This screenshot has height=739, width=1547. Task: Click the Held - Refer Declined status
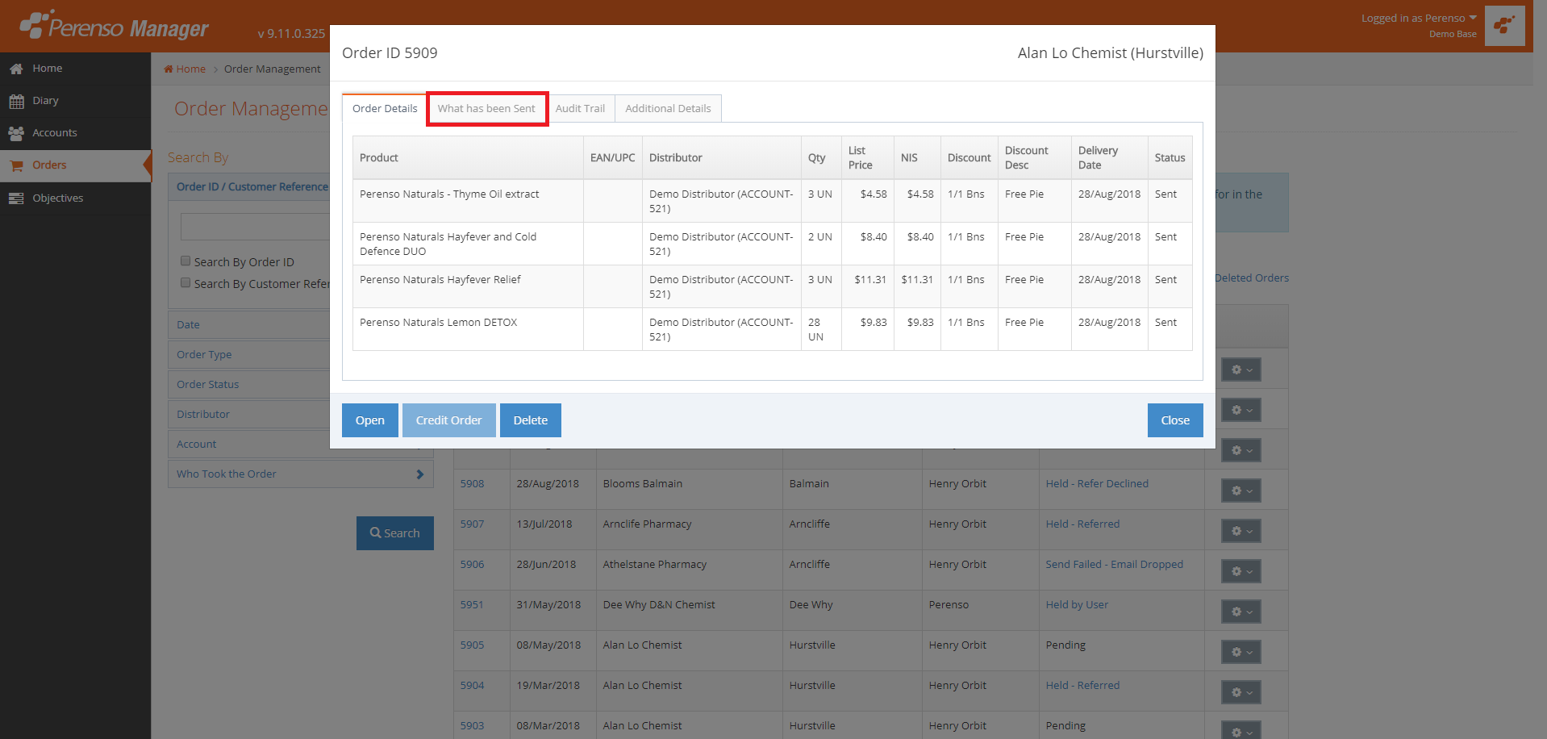(x=1097, y=484)
